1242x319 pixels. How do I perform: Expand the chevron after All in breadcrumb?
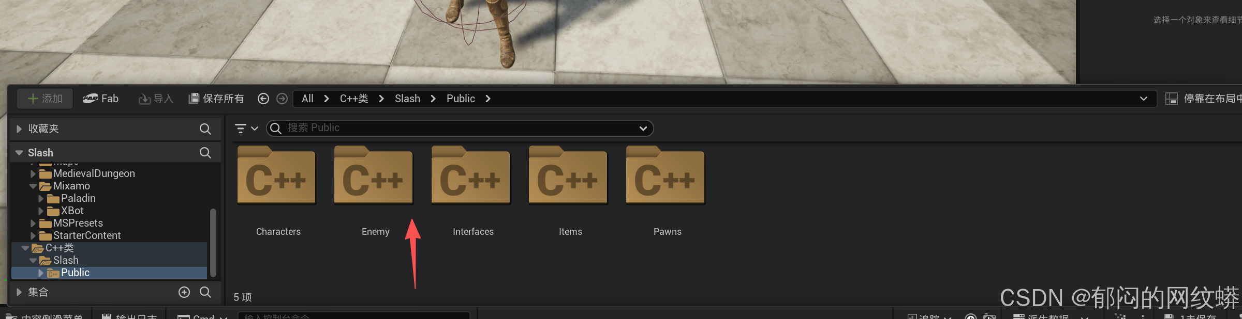click(327, 99)
